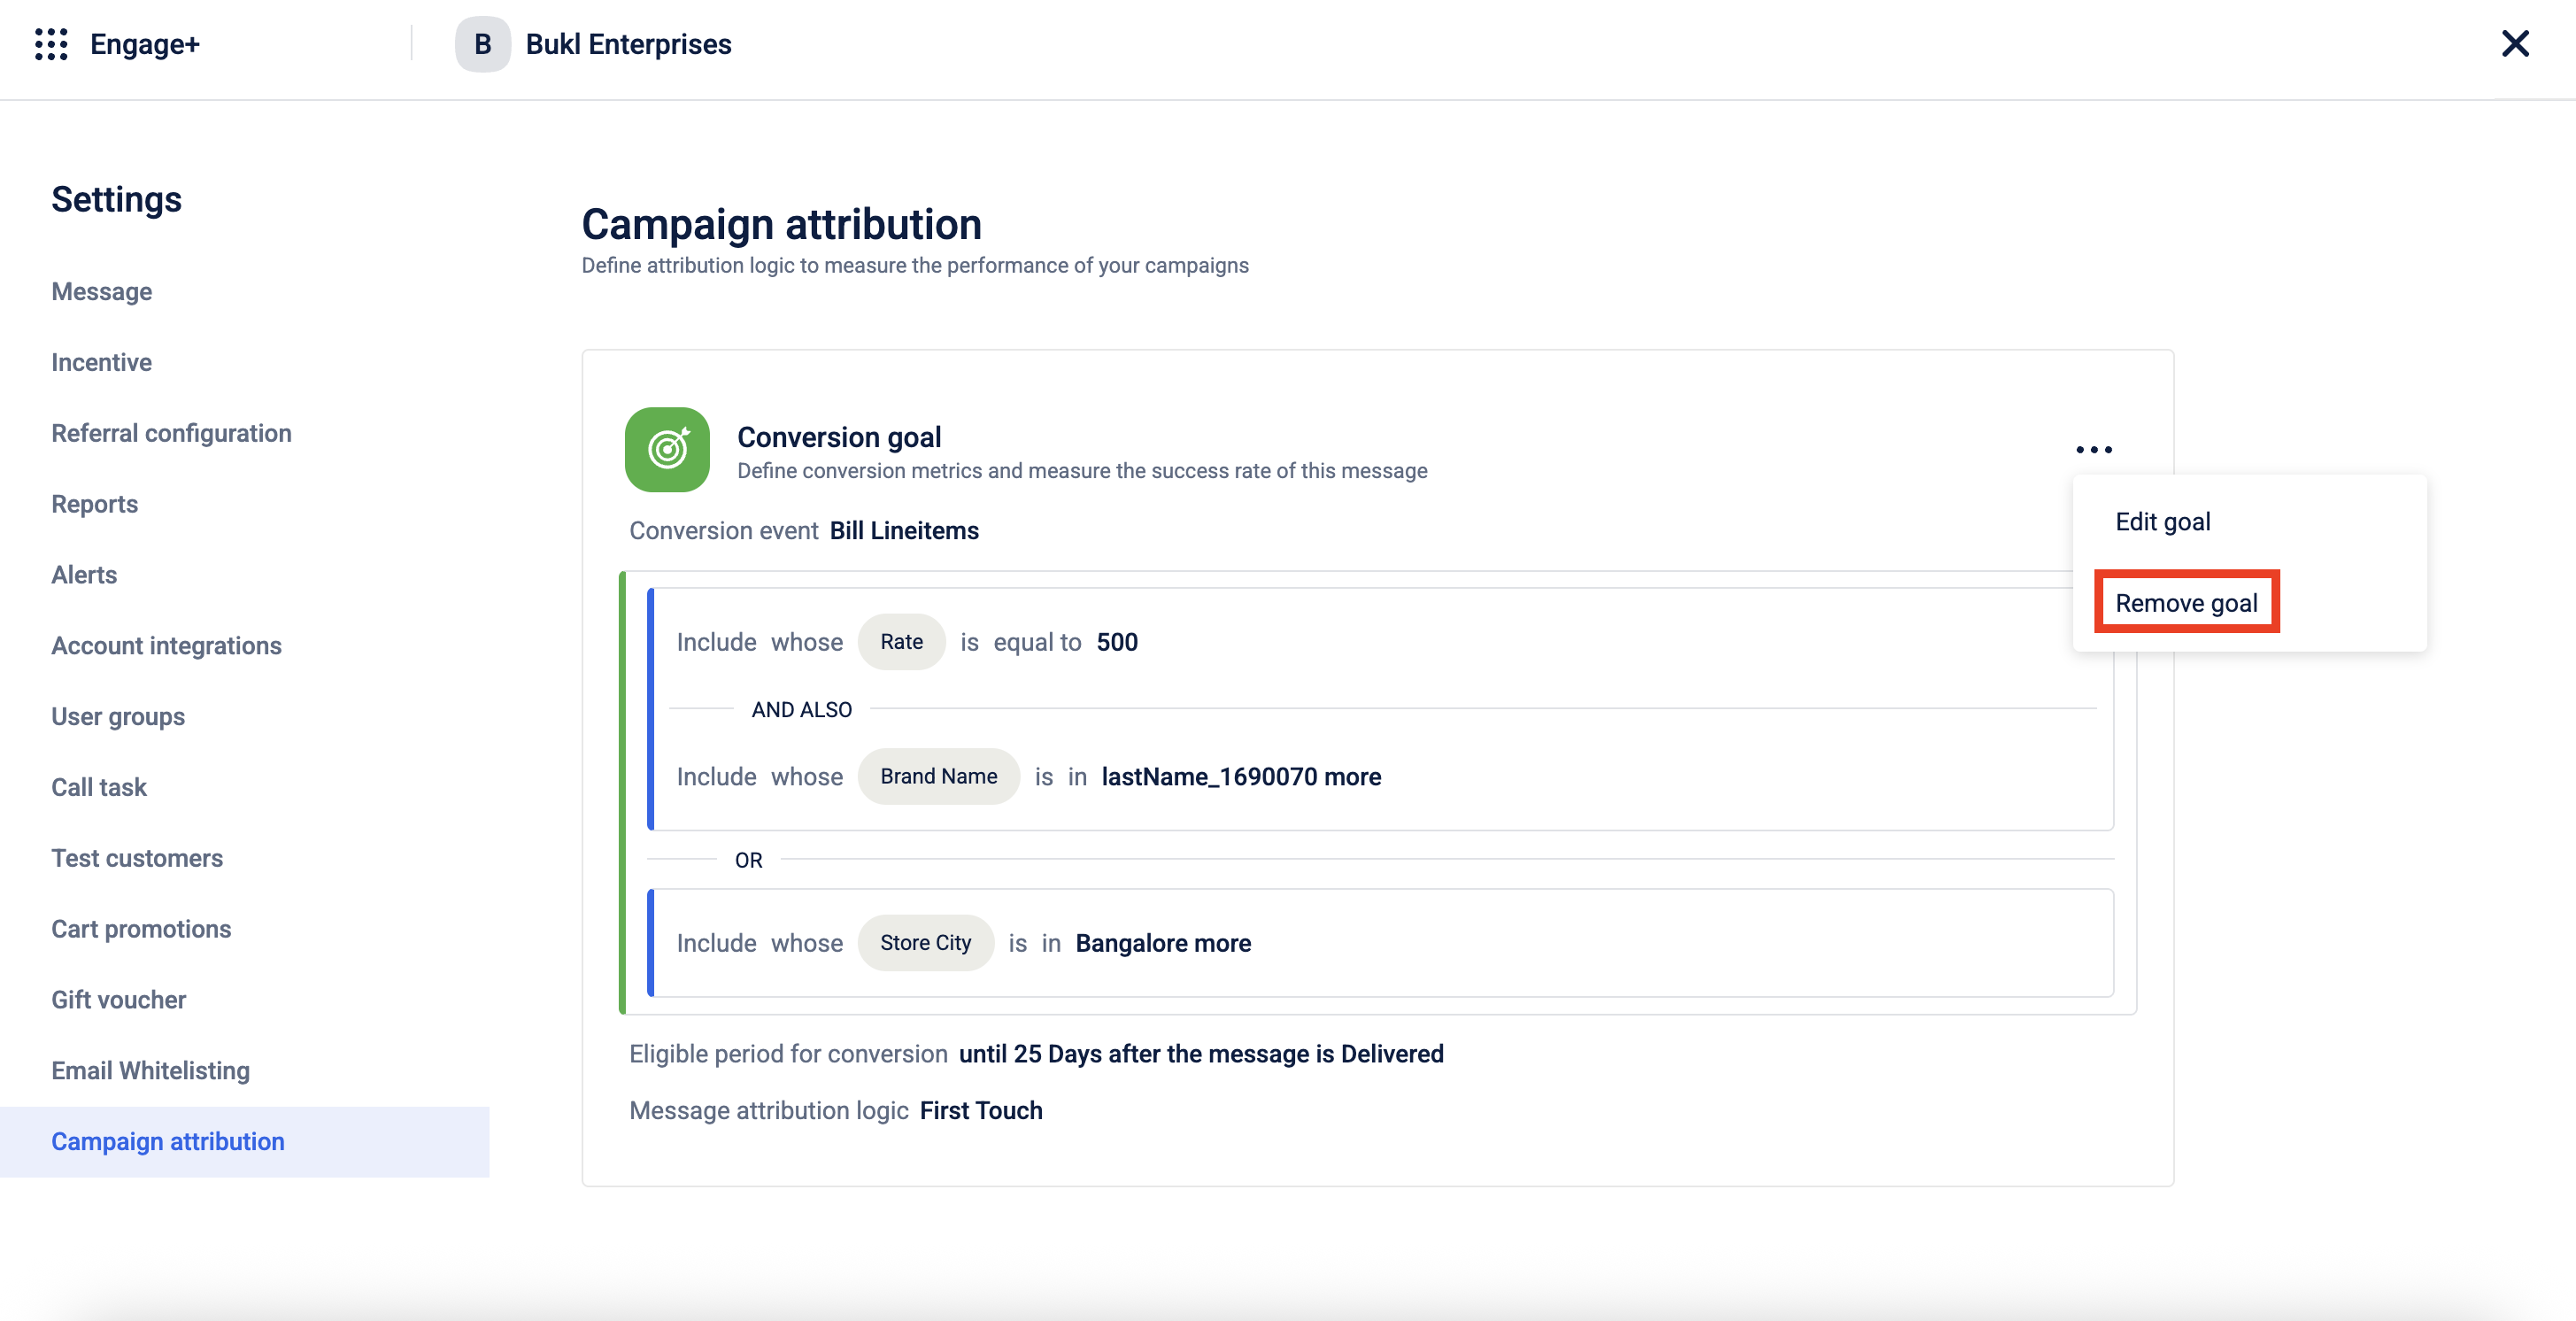This screenshot has width=2576, height=1321.
Task: Select Edit goal from the menu
Action: (x=2162, y=522)
